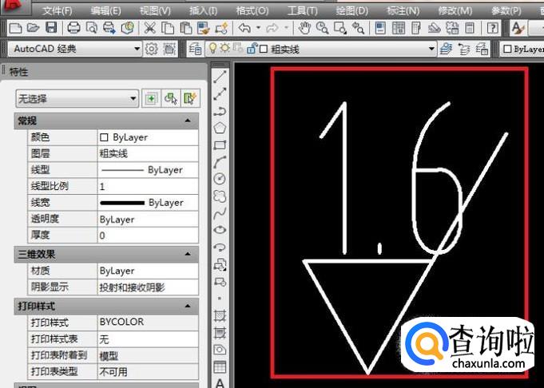Image resolution: width=544 pixels, height=388 pixels.
Task: Click the Open file folder icon
Action: (x=34, y=28)
